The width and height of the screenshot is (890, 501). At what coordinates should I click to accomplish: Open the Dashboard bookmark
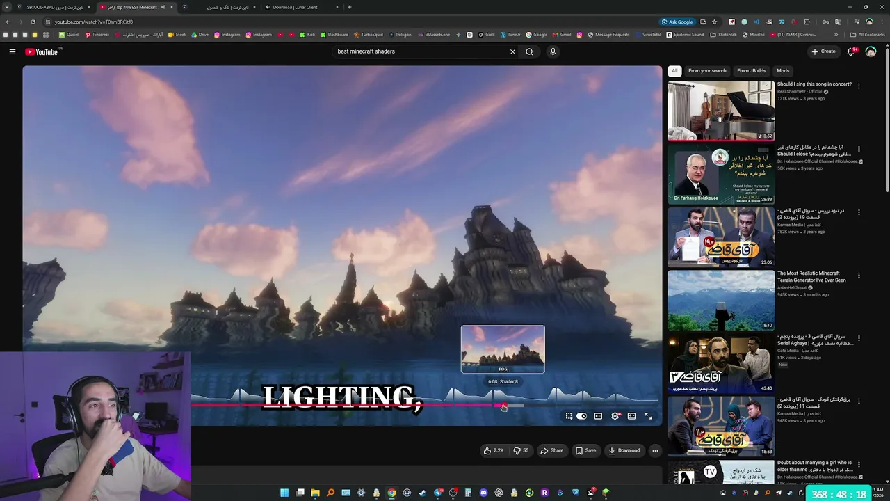(334, 35)
